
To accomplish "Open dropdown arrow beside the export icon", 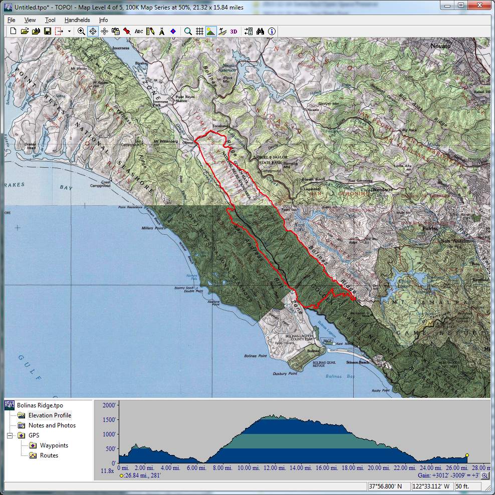I will coord(69,31).
